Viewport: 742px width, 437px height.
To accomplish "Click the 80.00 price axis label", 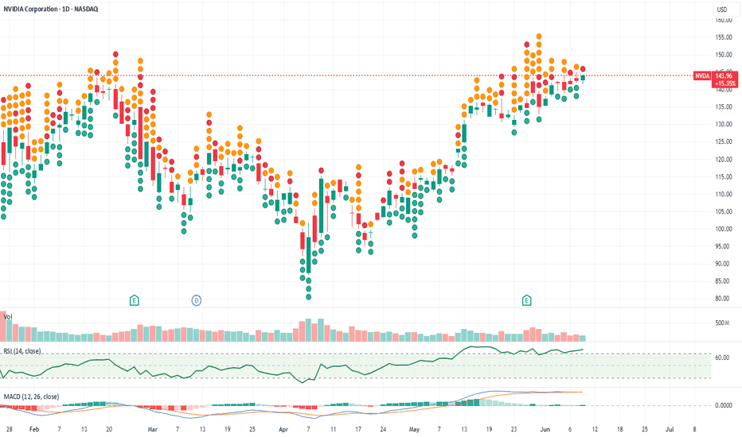I will point(724,298).
